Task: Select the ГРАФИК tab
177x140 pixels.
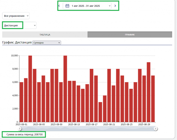Action: tap(130, 35)
